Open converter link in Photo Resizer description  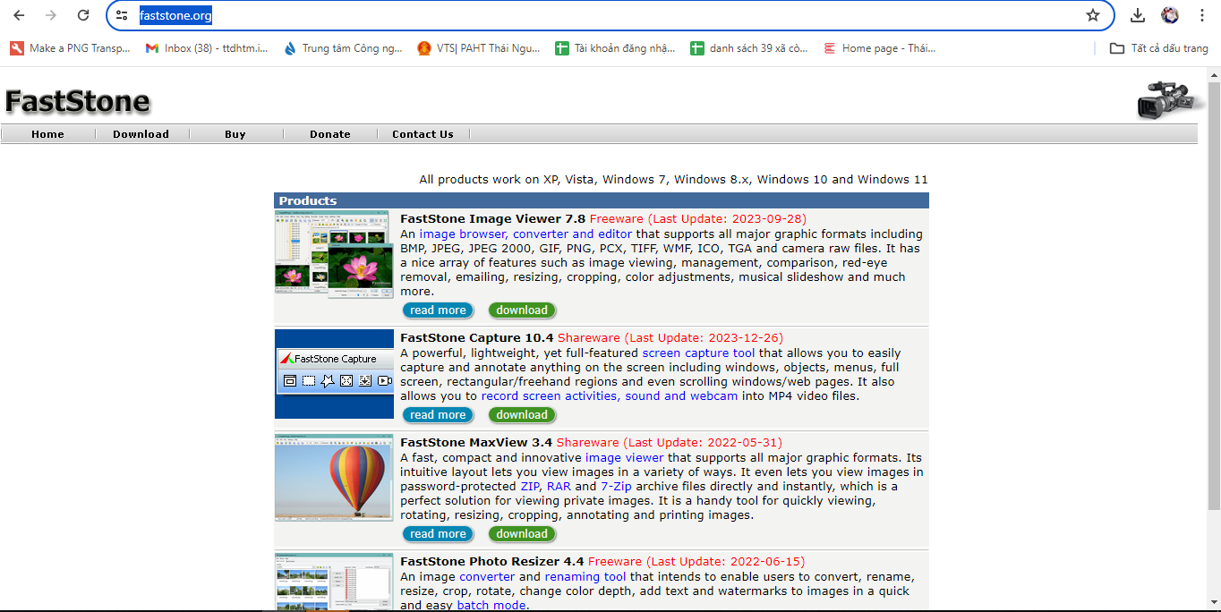click(x=487, y=577)
